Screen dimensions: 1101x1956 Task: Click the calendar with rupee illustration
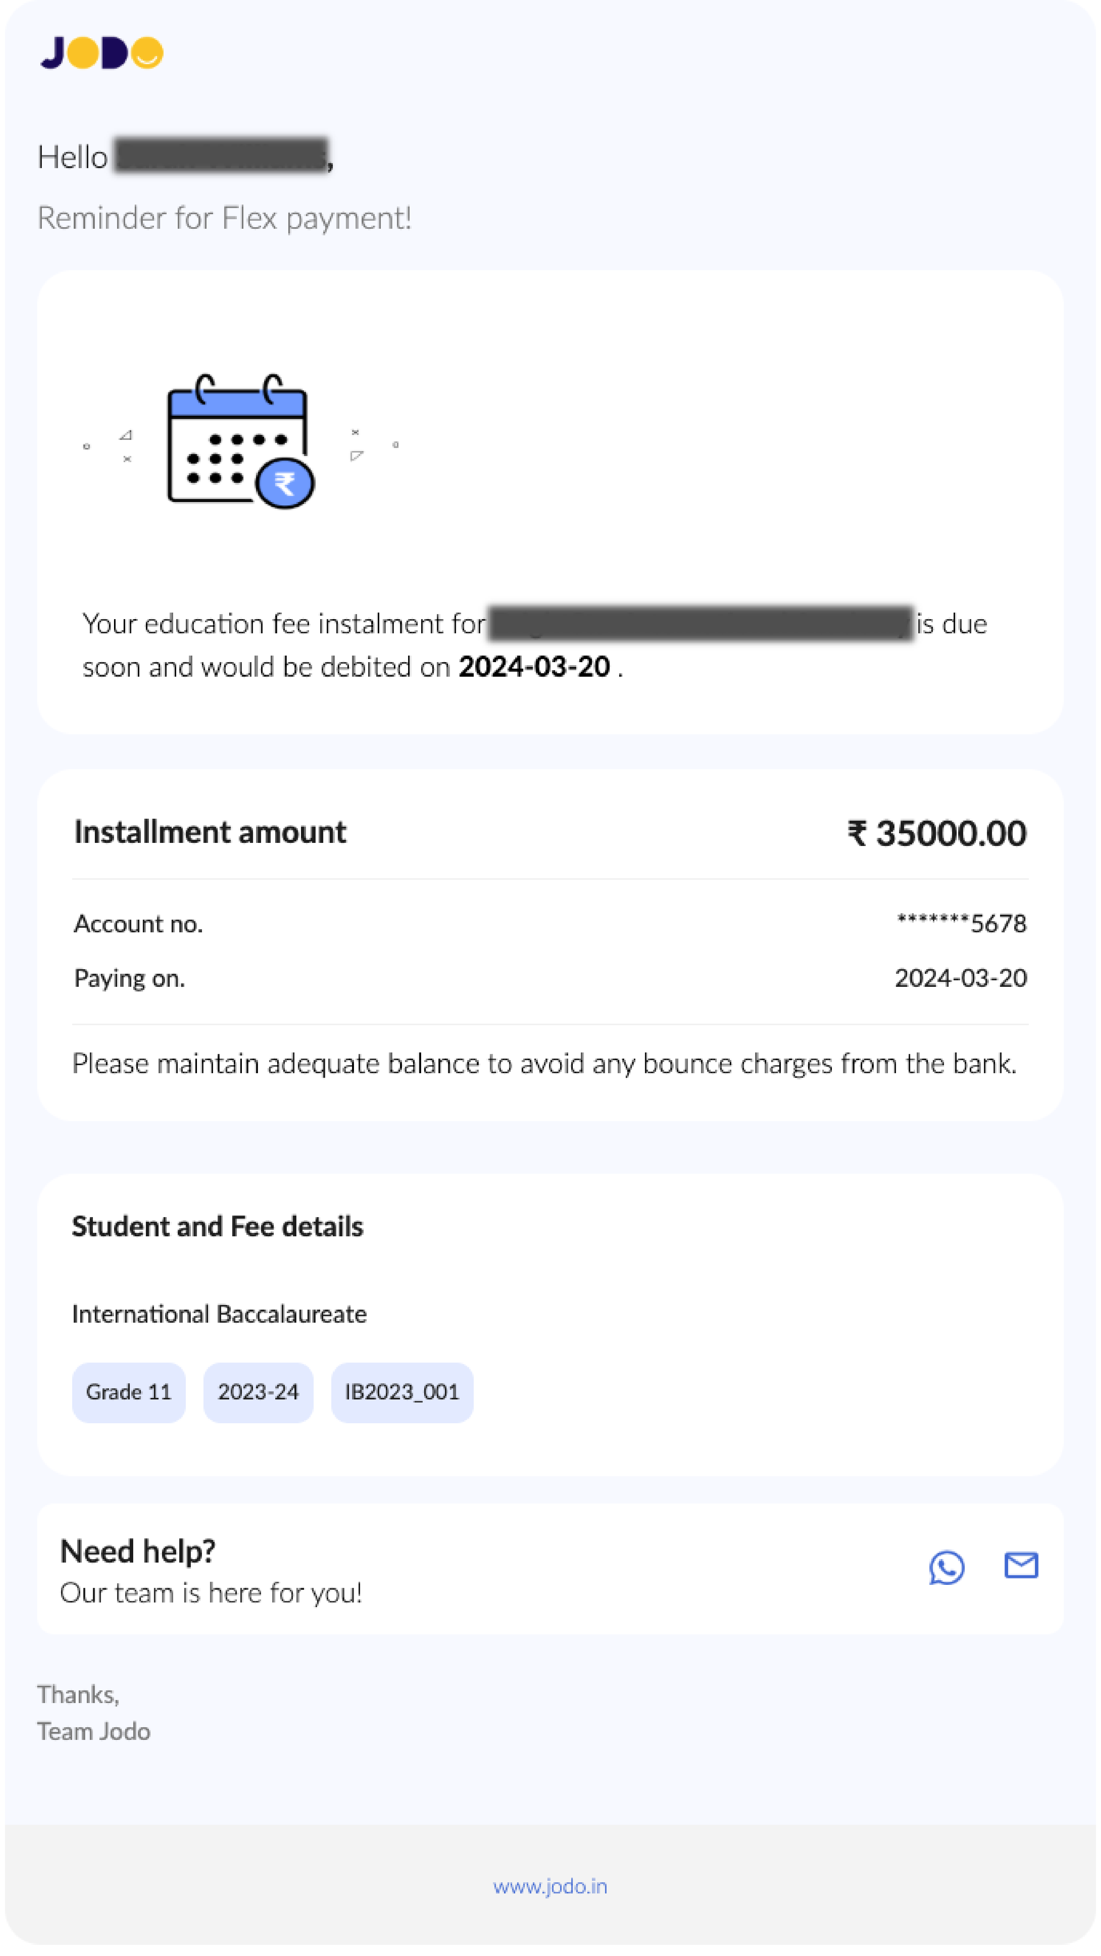241,441
